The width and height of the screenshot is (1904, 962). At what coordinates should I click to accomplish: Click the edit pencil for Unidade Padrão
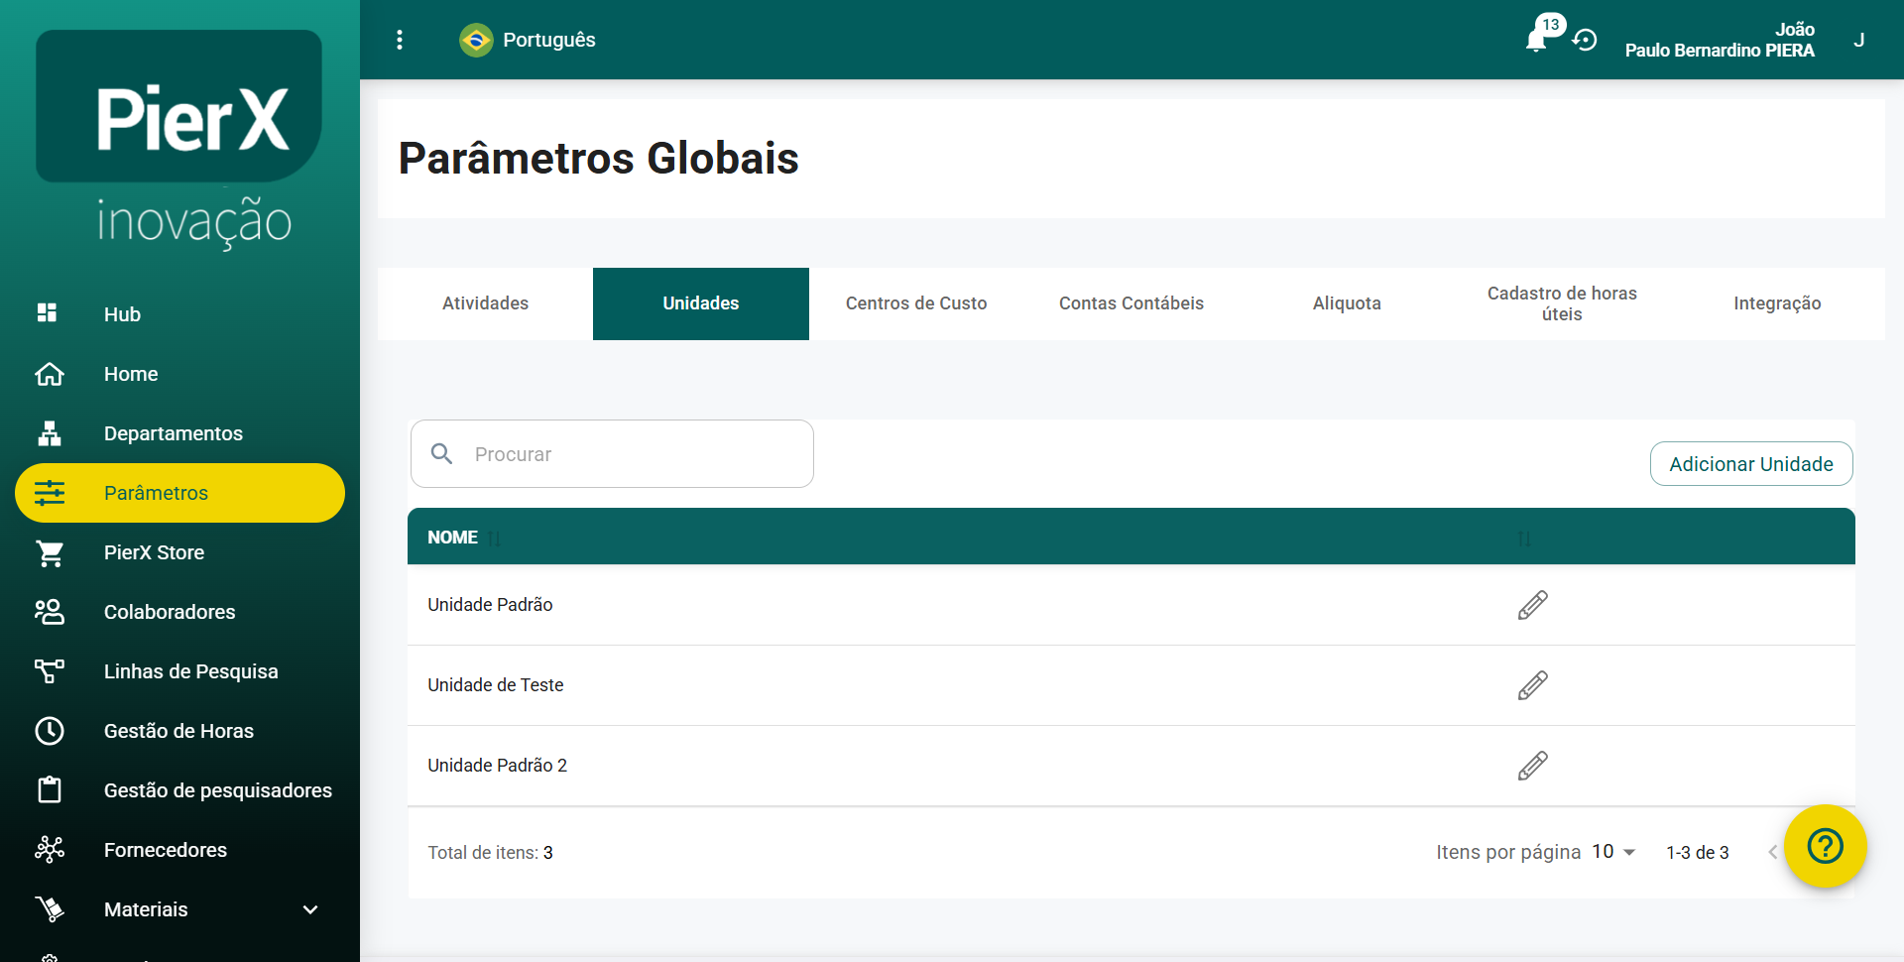click(1532, 605)
